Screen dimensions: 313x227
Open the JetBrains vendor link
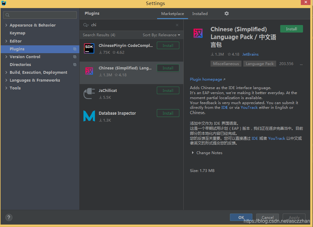(x=250, y=54)
